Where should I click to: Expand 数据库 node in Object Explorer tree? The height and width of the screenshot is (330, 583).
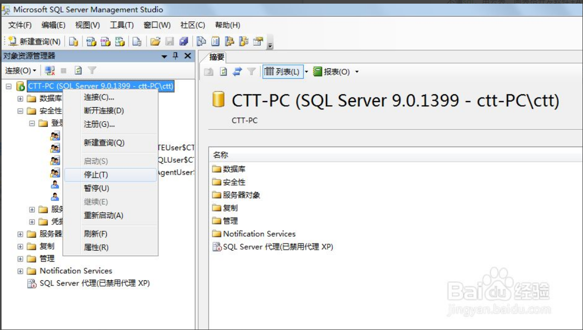click(x=20, y=98)
